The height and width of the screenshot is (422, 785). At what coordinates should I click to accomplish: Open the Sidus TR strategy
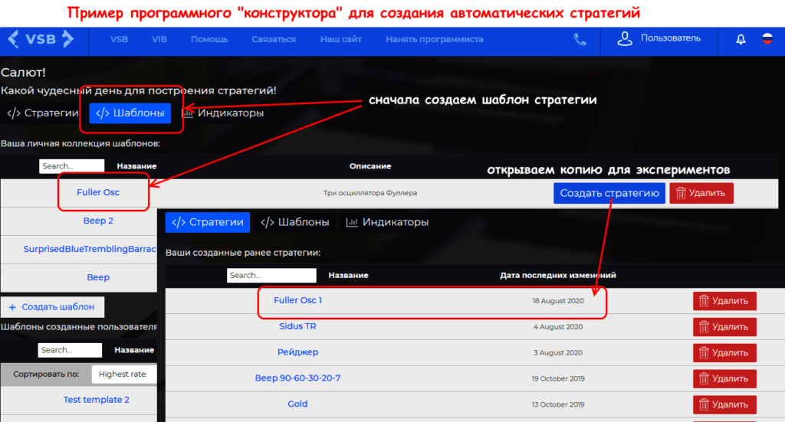(x=297, y=326)
